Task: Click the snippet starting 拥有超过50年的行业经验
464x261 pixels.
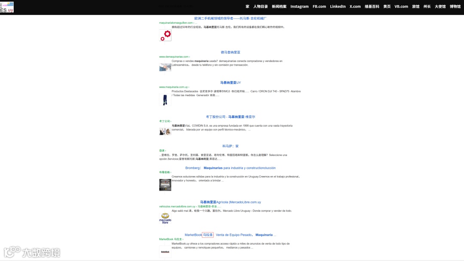Action: (x=228, y=27)
